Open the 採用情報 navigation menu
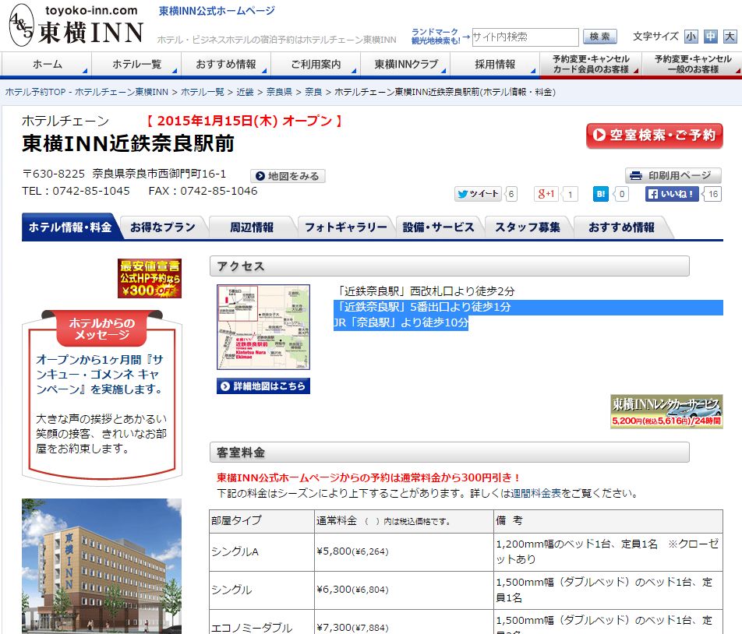This screenshot has height=634, width=742. coord(495,65)
